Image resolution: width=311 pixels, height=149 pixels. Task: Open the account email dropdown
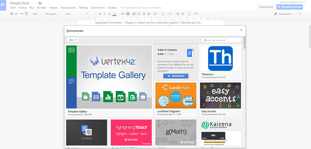292,2
